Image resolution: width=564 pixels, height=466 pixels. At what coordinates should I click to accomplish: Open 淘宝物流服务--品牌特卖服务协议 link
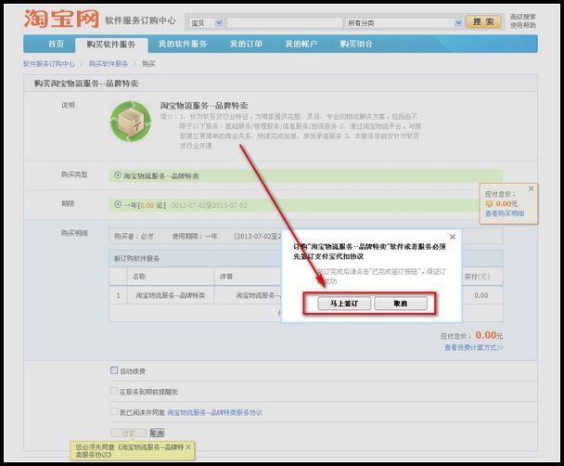tap(214, 412)
